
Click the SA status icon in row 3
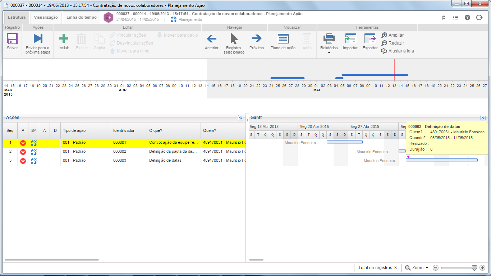[34, 161]
